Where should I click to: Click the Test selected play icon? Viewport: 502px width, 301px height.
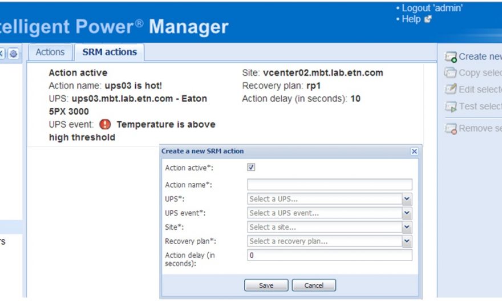pos(451,107)
